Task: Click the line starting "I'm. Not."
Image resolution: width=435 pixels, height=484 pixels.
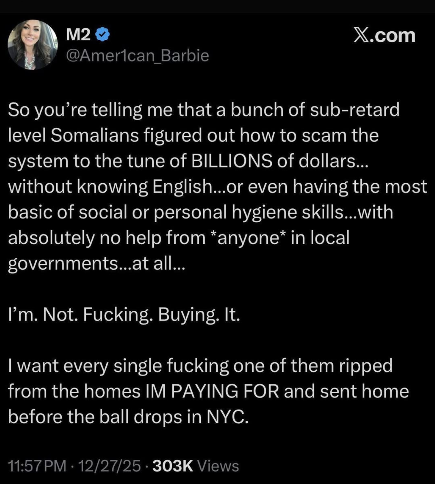Action: [124, 315]
